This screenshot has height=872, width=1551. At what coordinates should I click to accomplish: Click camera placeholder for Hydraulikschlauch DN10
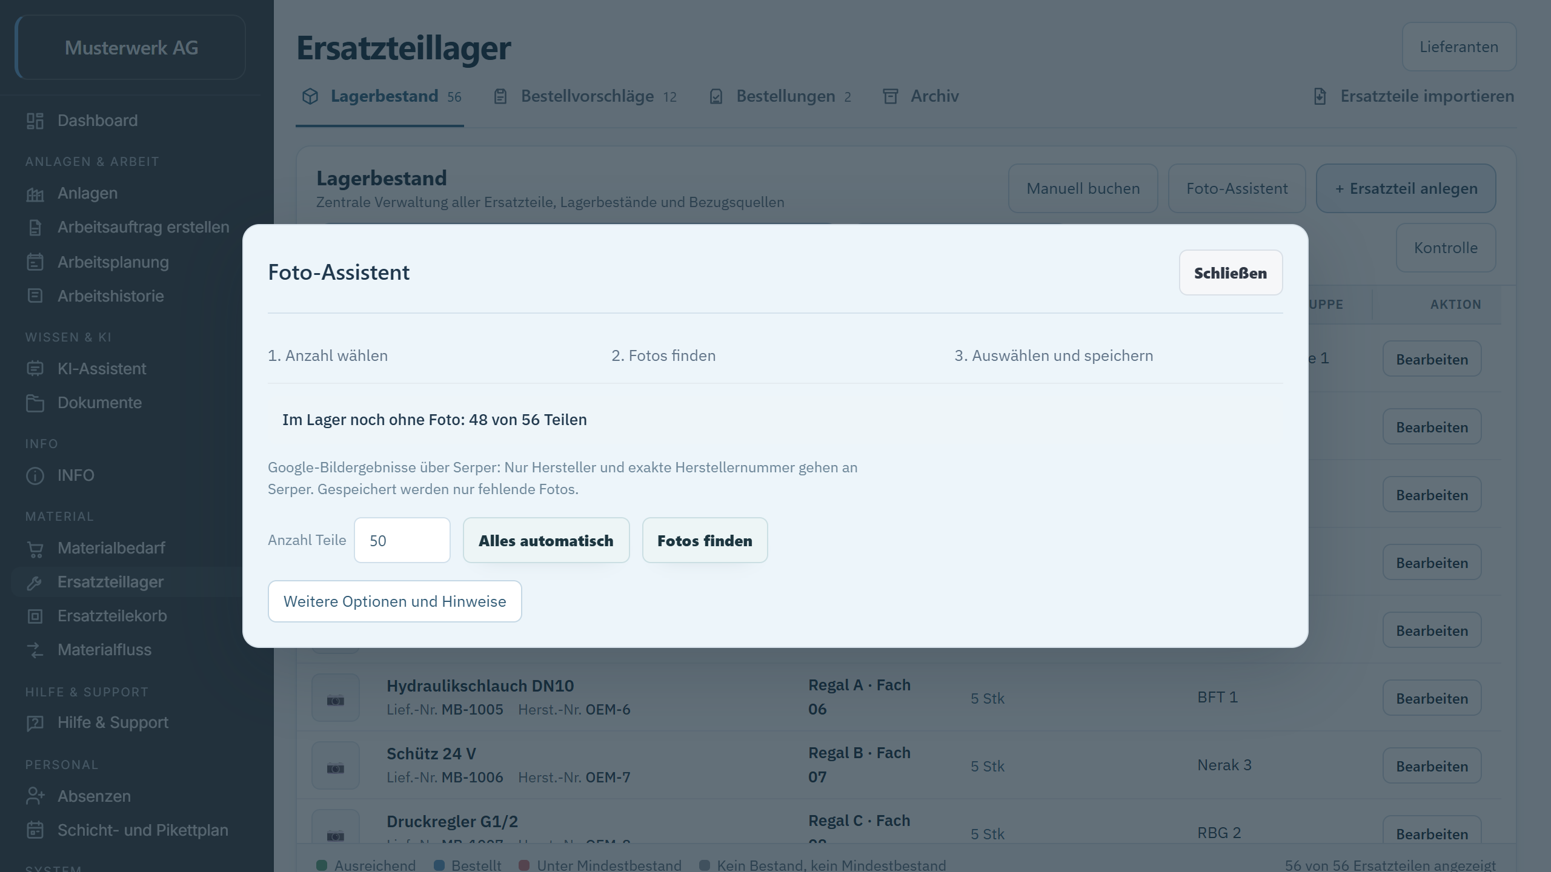[x=336, y=698]
